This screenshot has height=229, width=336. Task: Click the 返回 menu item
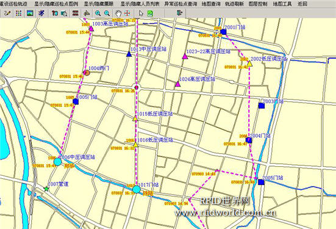(302, 4)
